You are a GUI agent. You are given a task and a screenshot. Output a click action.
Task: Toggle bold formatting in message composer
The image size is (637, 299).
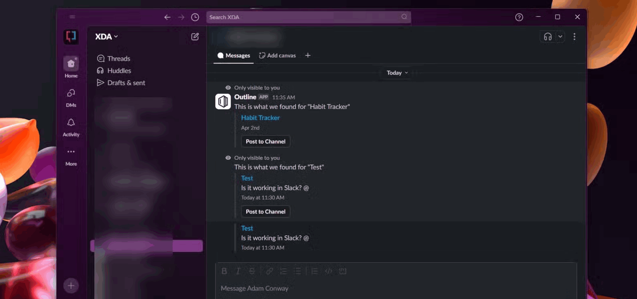click(x=224, y=271)
